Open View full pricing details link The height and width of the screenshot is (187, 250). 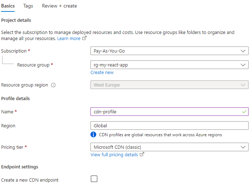click(114, 155)
